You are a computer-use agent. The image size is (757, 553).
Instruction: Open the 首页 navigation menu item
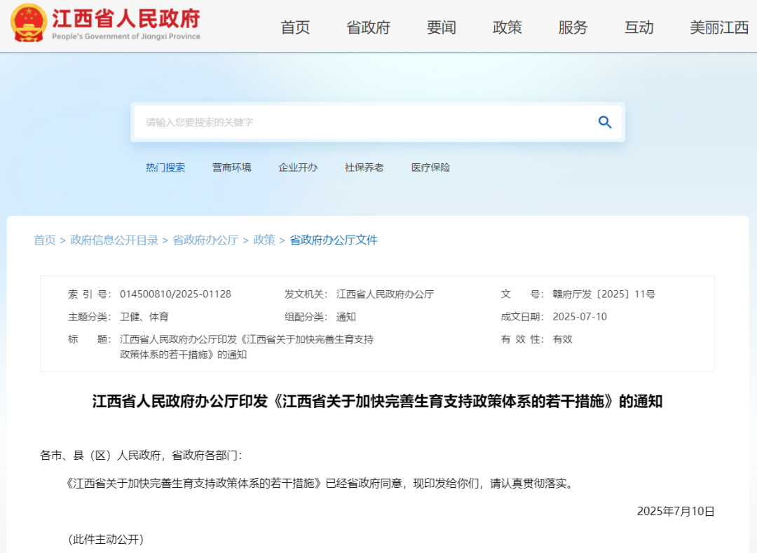point(294,28)
